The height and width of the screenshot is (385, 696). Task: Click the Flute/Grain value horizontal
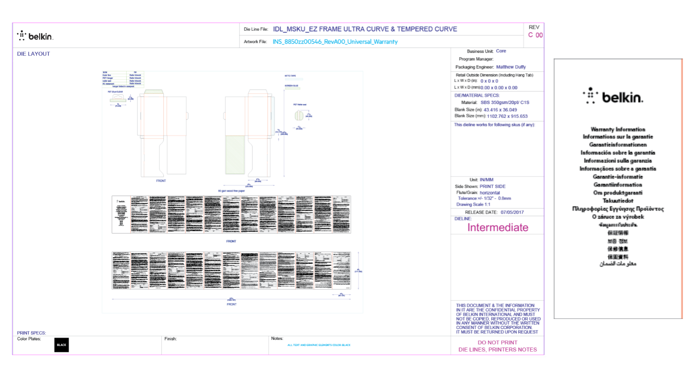490,192
